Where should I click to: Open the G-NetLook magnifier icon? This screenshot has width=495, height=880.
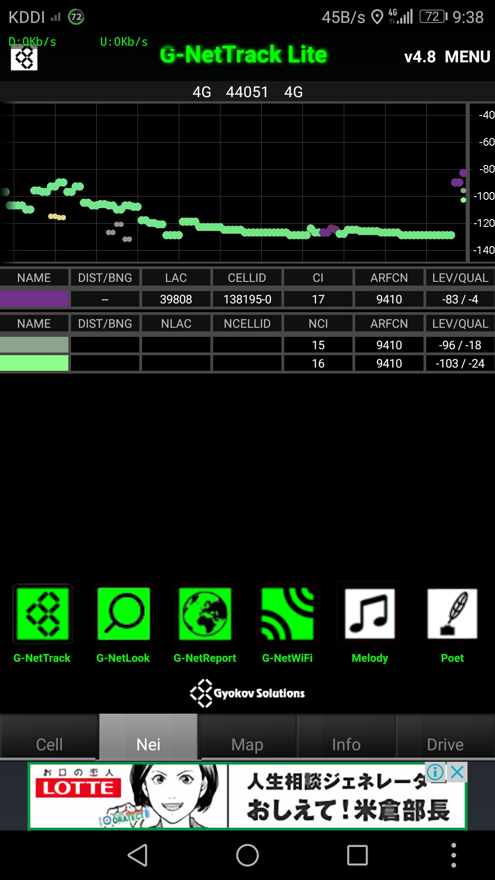pyautogui.click(x=123, y=614)
